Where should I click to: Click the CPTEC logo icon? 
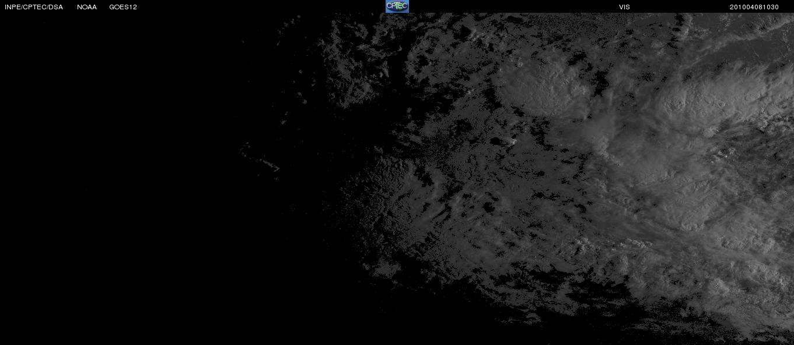point(397,6)
